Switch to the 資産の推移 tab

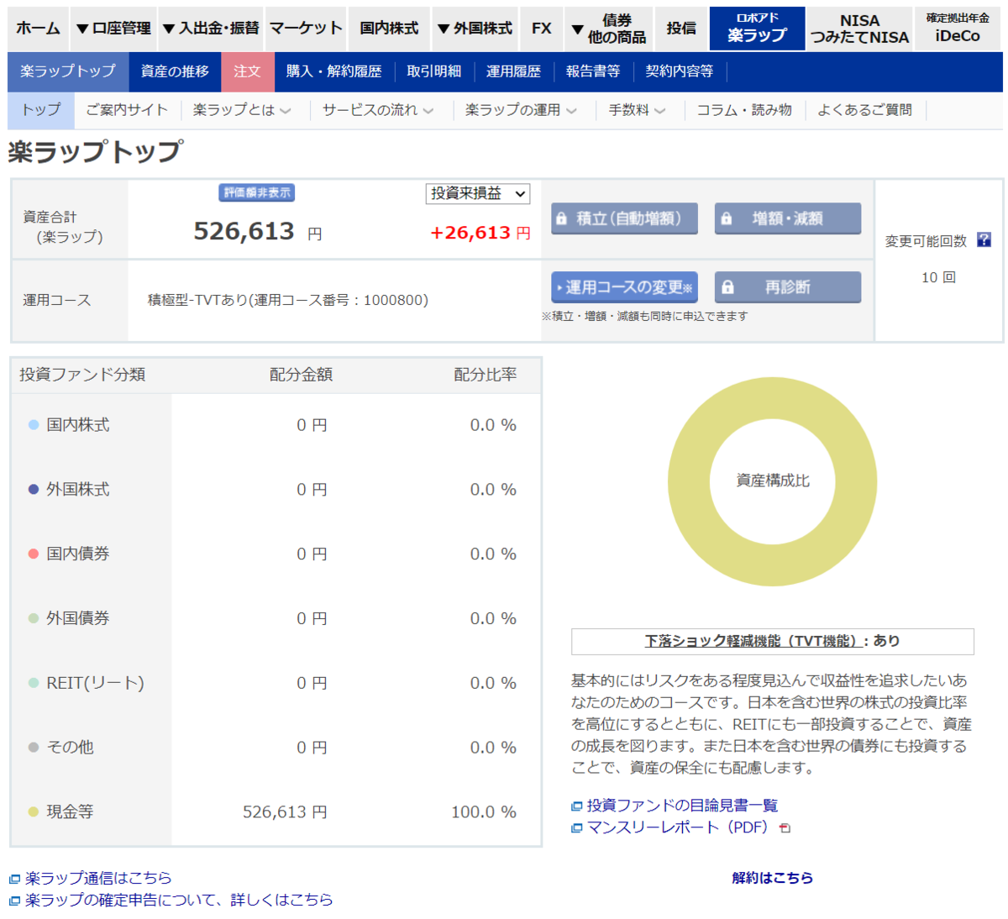(x=175, y=71)
